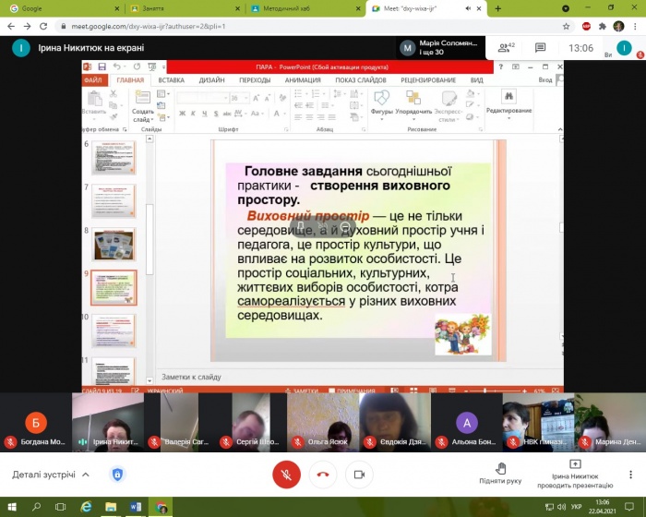Screen dimensions: 646x517
Task: Bookmark this page with the star icon
Action: click(567, 26)
